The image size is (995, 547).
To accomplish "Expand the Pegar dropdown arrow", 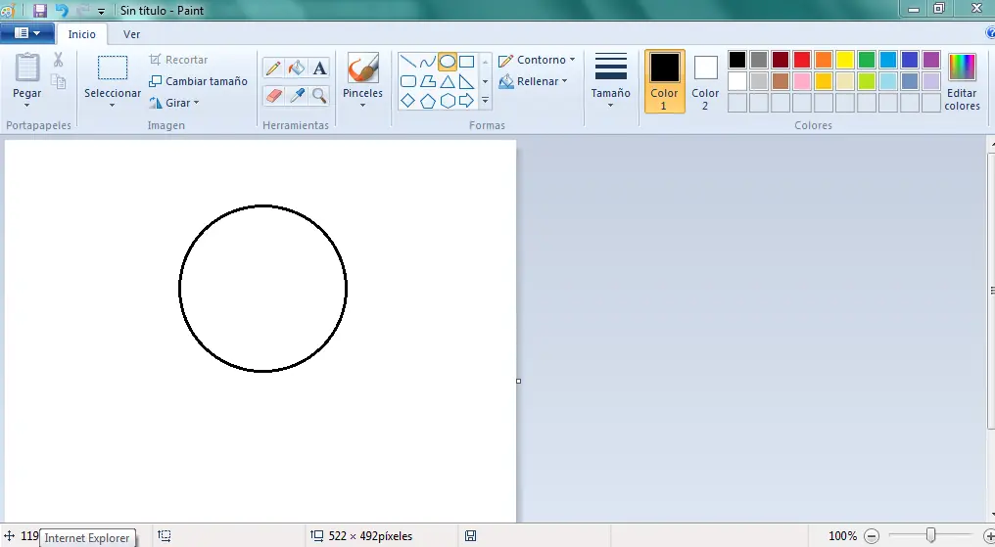I will [26, 106].
